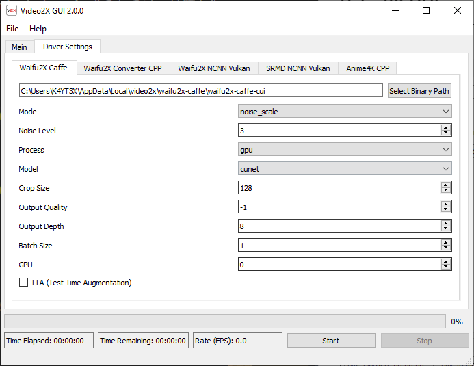
Task: Click the waifu2x-caffe binary path field
Action: tap(201, 91)
